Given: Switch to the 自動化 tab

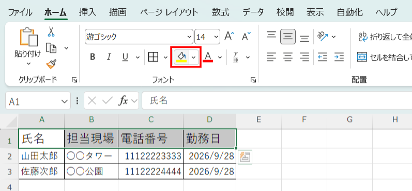Looking at the screenshot, I should [350, 12].
